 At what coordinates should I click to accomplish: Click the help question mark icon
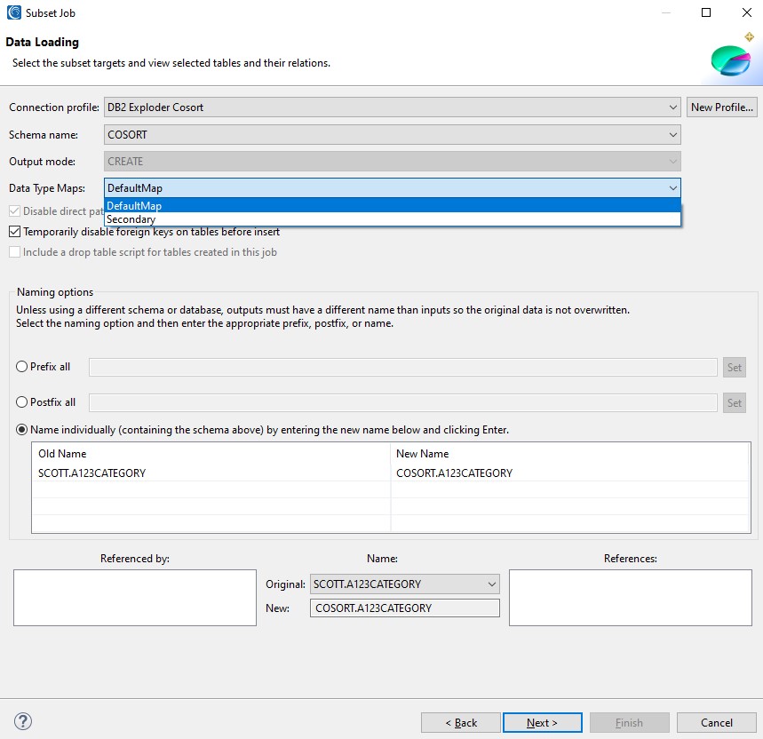[24, 721]
